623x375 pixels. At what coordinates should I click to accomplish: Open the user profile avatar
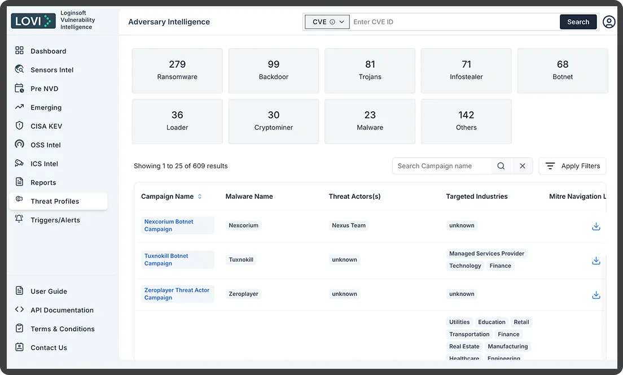[x=609, y=21]
